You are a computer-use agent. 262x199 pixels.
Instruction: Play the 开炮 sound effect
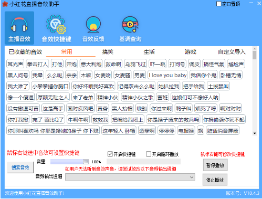point(71,64)
